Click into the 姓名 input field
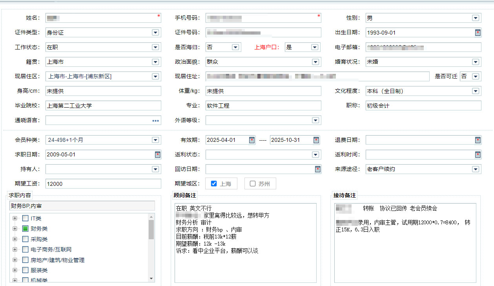 [103, 18]
